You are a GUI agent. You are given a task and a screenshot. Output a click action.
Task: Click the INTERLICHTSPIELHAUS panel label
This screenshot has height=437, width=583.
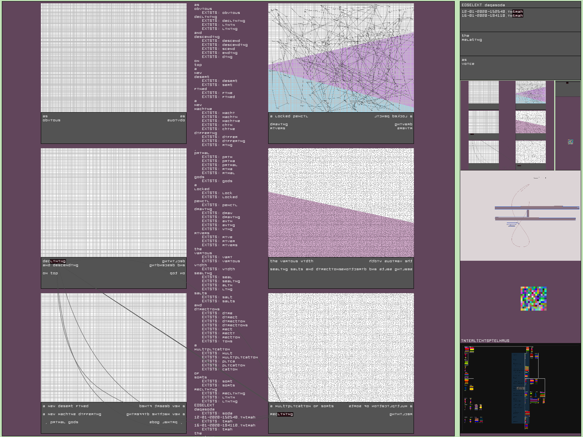tap(485, 341)
